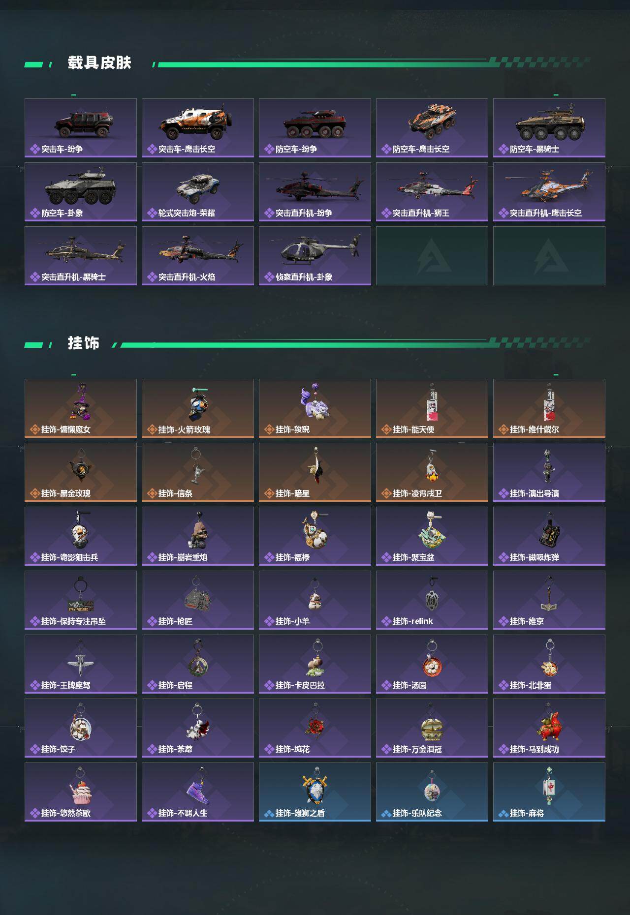Select the 突击车-纷争 vehicle skin
The height and width of the screenshot is (915, 630).
81,128
